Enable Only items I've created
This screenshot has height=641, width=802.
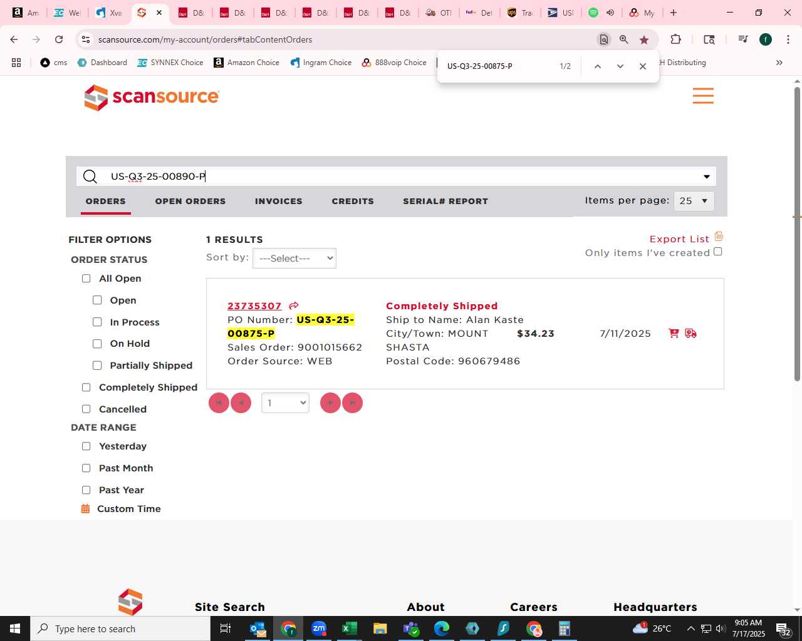click(x=718, y=252)
